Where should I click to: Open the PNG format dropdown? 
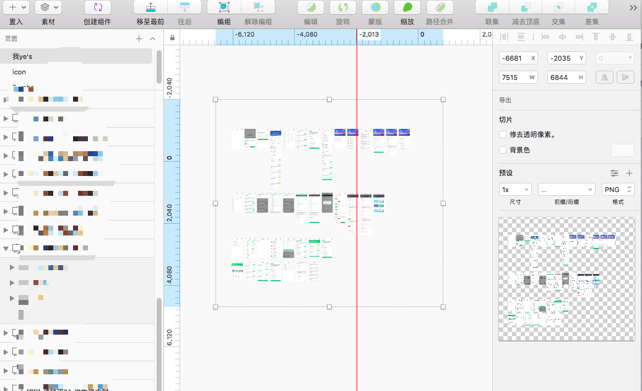coord(618,190)
